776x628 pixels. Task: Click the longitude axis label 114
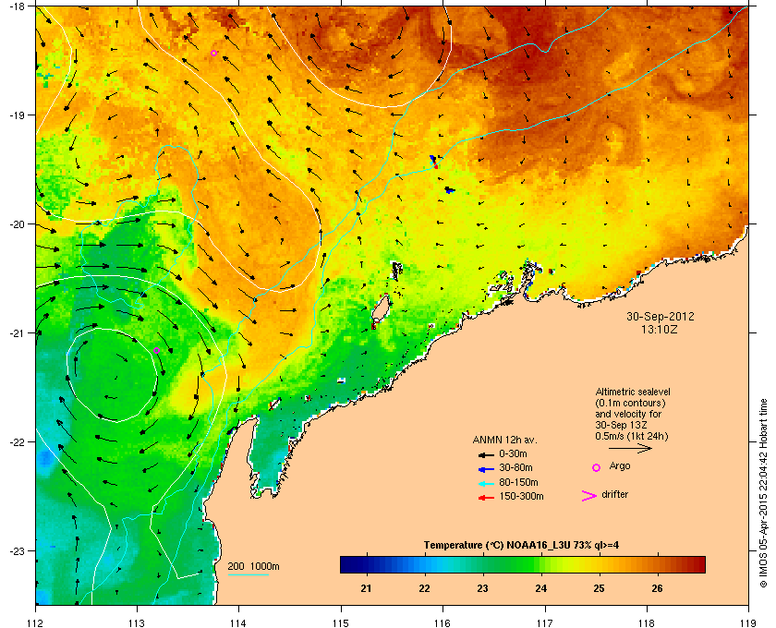tap(238, 623)
